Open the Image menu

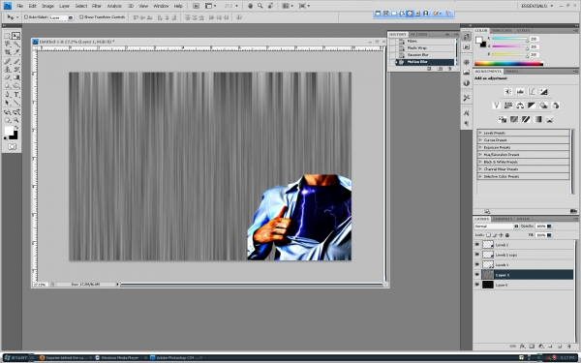(47, 6)
